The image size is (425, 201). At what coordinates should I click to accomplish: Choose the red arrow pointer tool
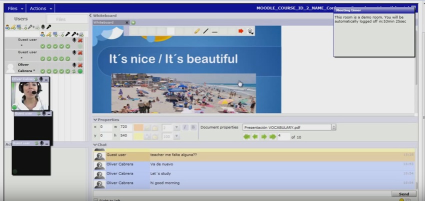[240, 31]
